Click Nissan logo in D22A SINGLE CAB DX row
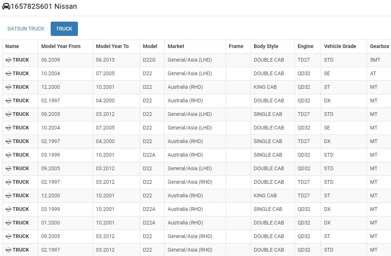391x256 pixels. 8,209
